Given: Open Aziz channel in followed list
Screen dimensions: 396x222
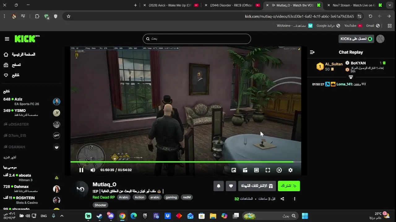Looking at the screenshot, I should click(32, 101).
